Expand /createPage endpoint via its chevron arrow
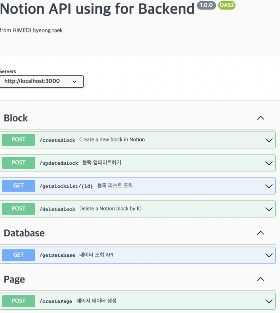The image size is (280, 313). coord(269,301)
